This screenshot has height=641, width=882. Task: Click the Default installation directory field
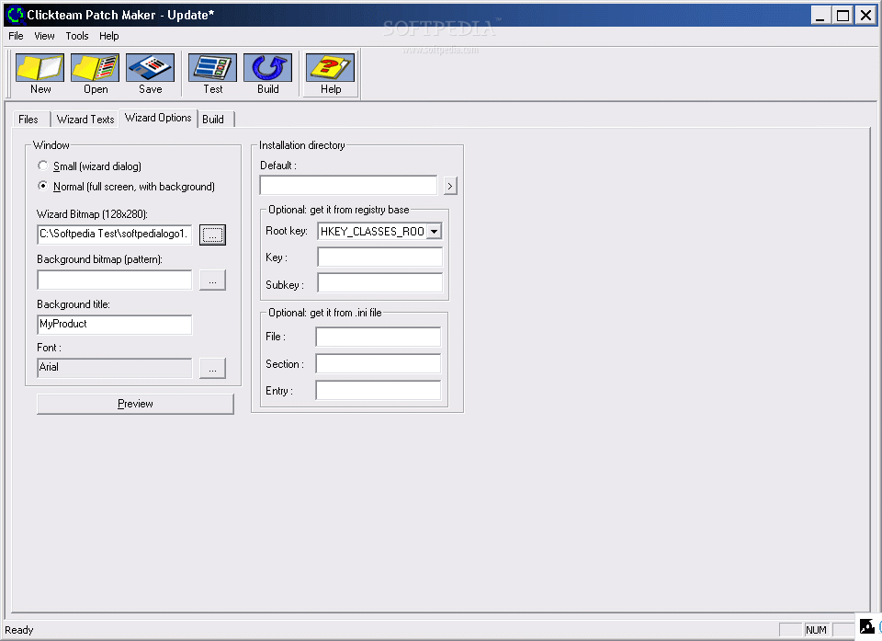coord(348,186)
